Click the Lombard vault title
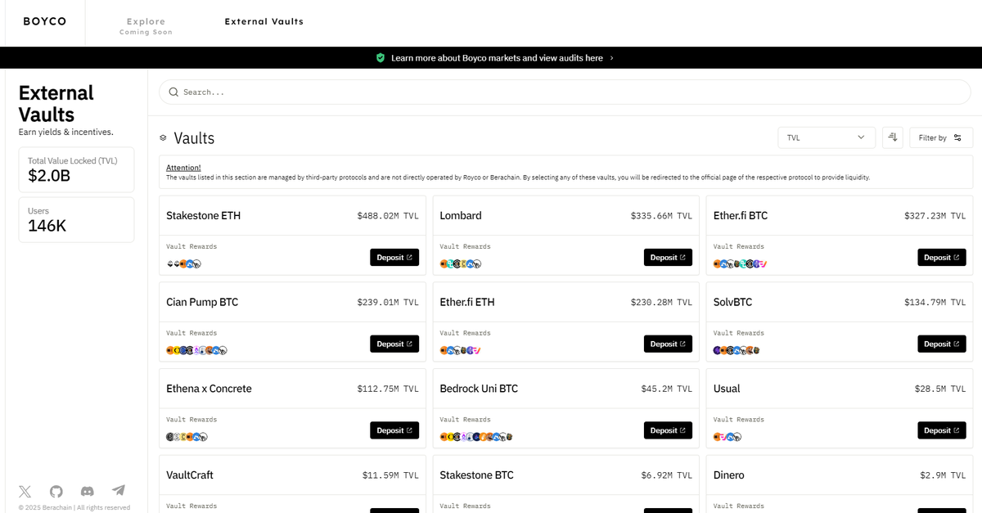Viewport: 982px width, 513px height. [461, 216]
